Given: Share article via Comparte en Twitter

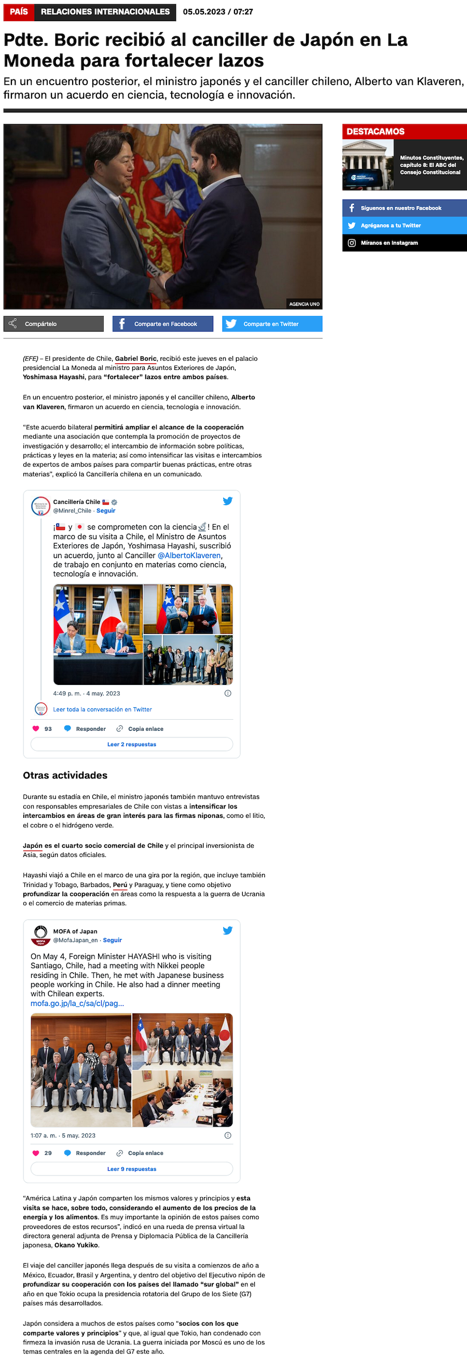Looking at the screenshot, I should [272, 324].
